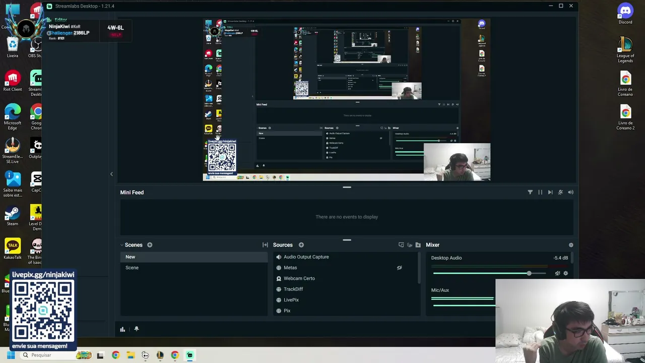Mute the Desktop Audio channel
The width and height of the screenshot is (645, 363).
point(557,273)
